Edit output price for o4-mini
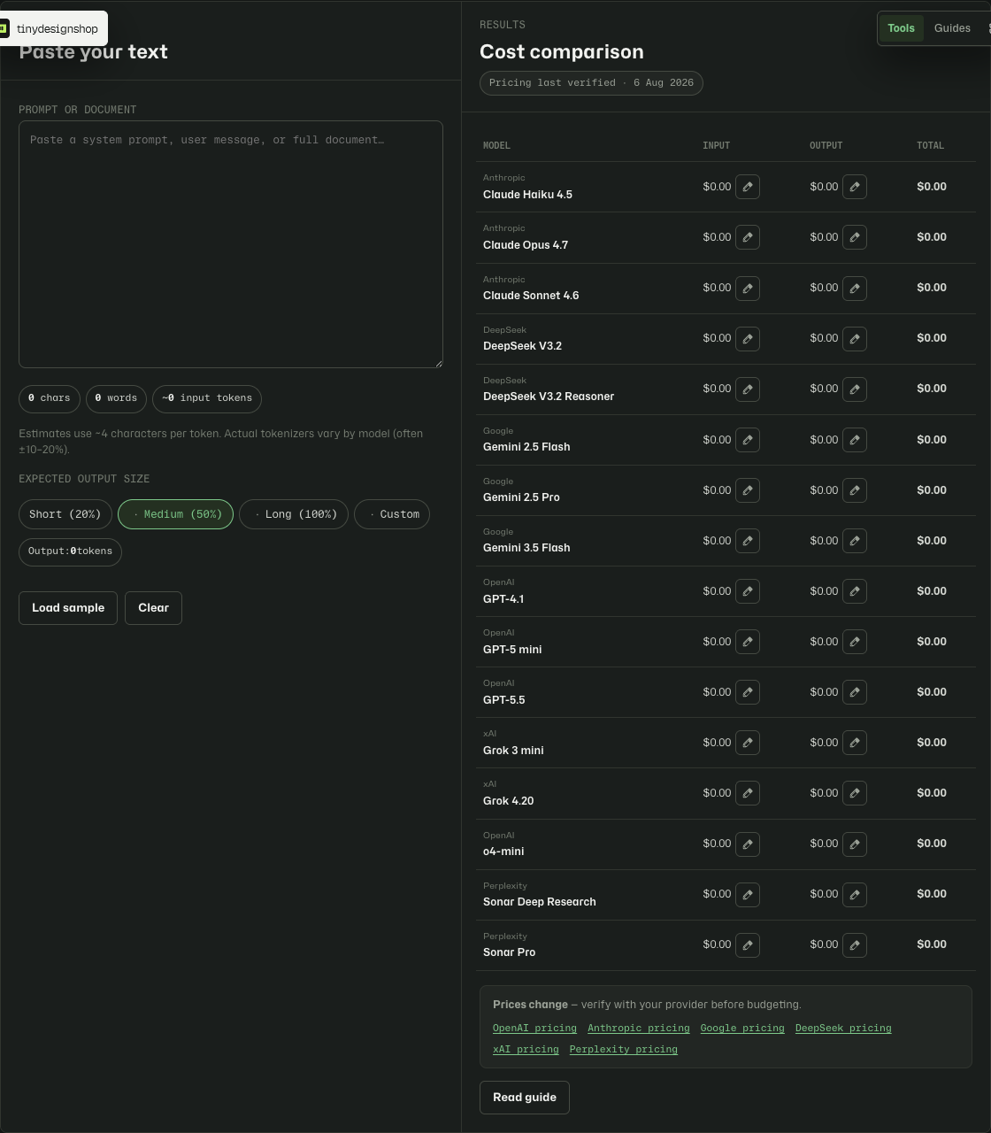 pyautogui.click(x=855, y=844)
